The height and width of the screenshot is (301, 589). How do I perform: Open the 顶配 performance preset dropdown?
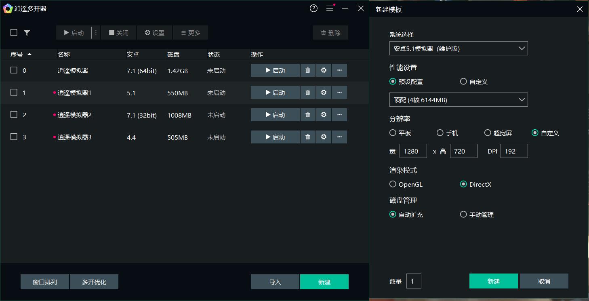[459, 100]
